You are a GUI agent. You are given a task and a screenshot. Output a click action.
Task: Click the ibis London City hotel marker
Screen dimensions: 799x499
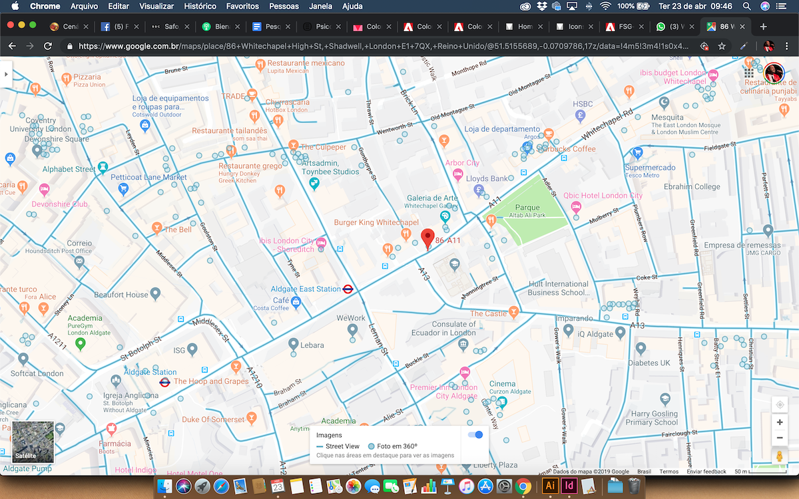point(321,242)
